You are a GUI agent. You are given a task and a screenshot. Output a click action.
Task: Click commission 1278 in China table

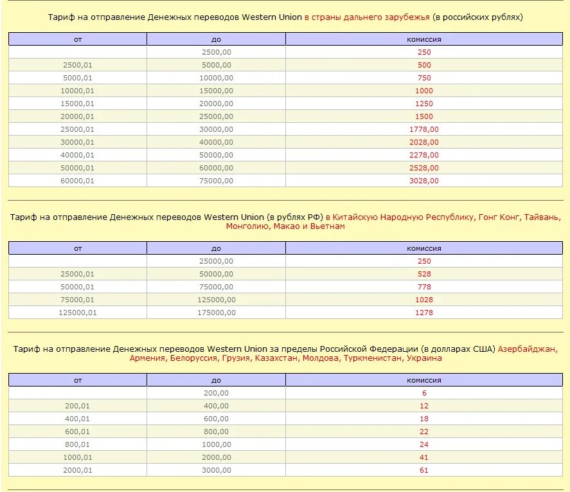pyautogui.click(x=424, y=313)
